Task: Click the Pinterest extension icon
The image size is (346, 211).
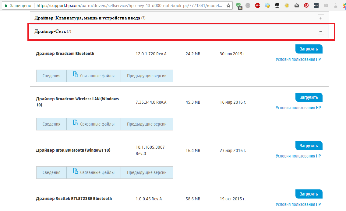Action: (x=306, y=5)
